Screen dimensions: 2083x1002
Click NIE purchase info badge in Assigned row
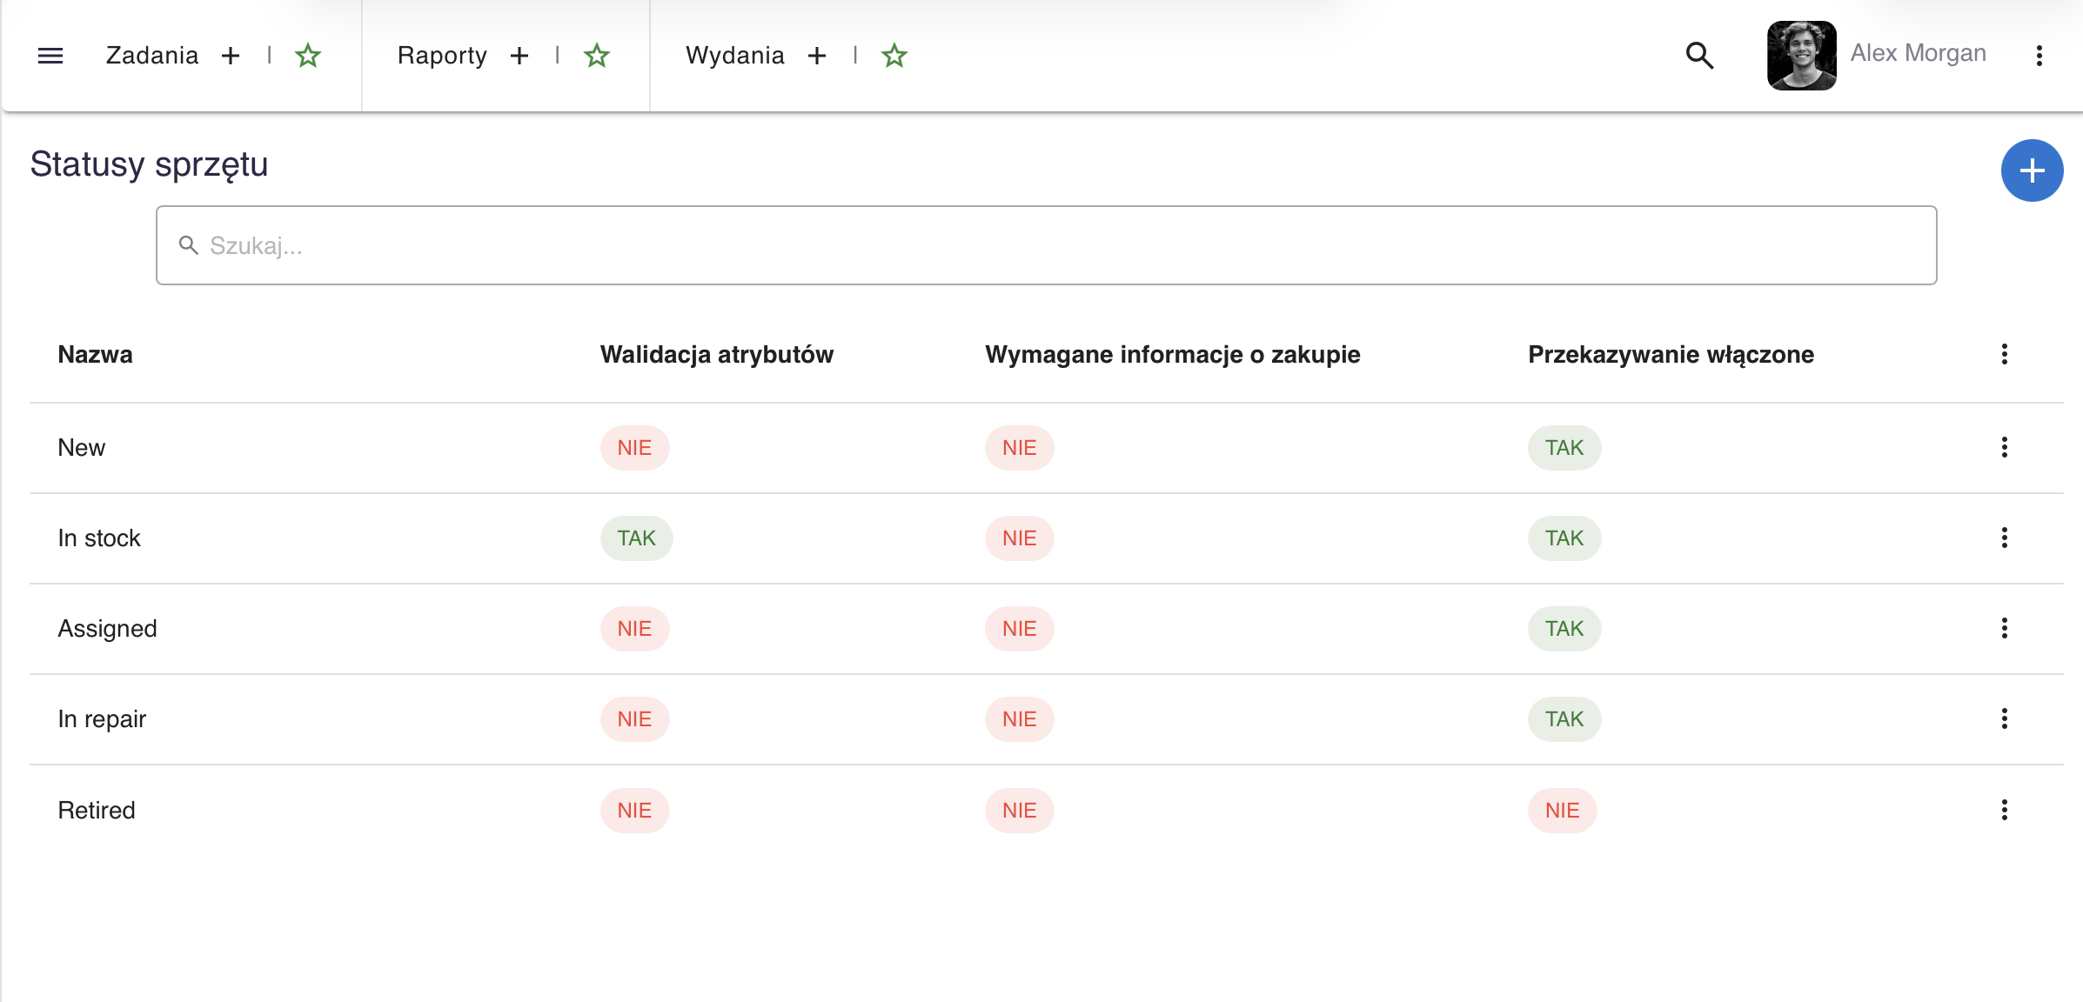click(x=1020, y=629)
